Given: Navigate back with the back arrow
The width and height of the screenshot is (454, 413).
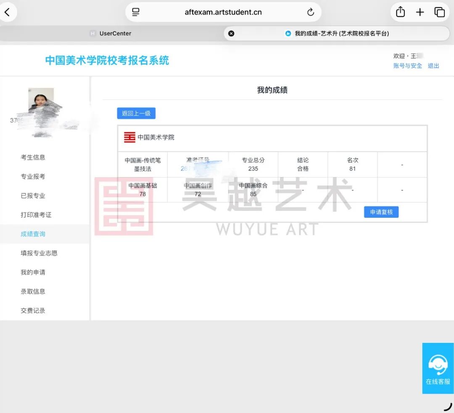Looking at the screenshot, I should [x=9, y=12].
